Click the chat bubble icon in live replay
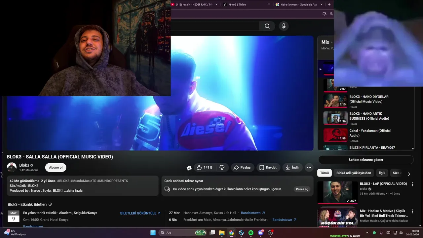 (167, 189)
